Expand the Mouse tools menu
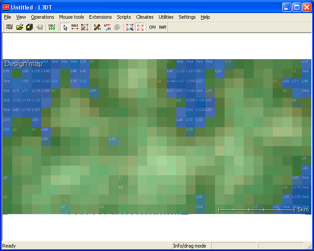The image size is (314, 251). [72, 17]
